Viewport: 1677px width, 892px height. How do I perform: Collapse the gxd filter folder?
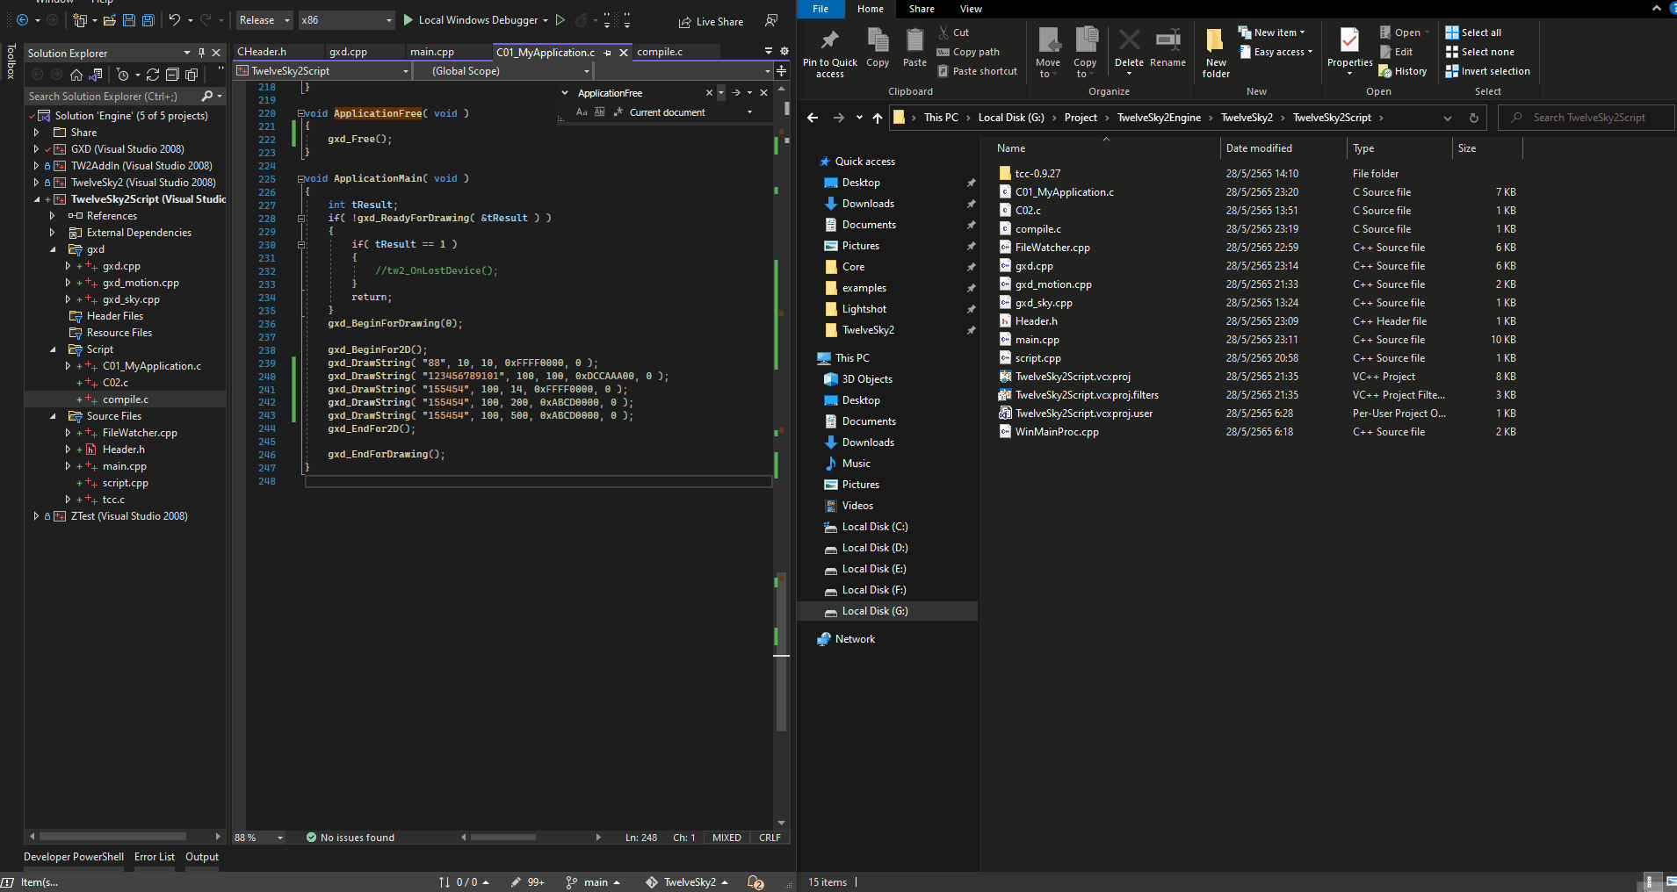53,249
